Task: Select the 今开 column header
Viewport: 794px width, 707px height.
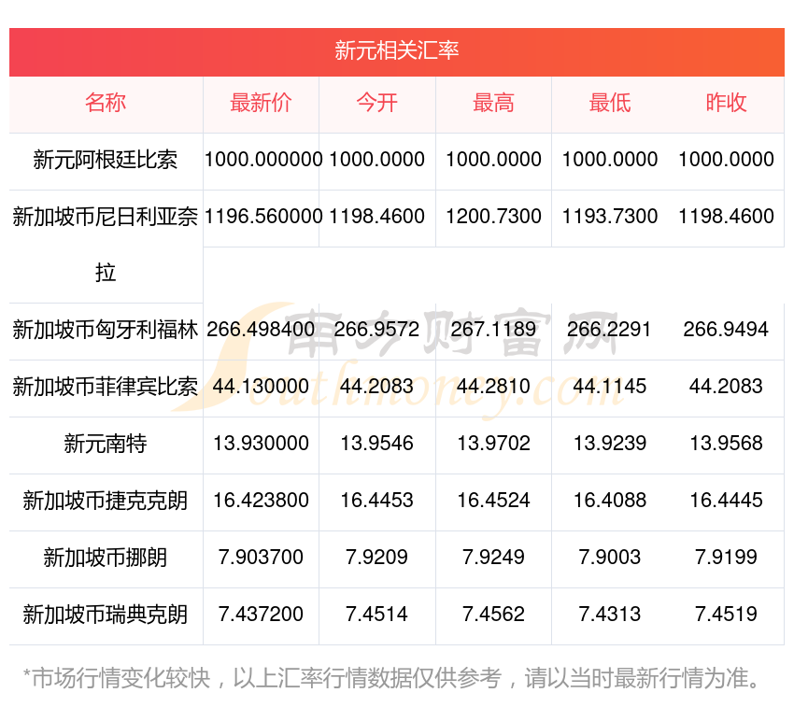Action: [377, 103]
